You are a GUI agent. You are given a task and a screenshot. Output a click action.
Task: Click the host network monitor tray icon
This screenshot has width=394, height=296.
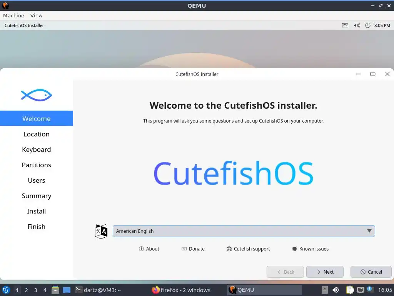coord(360,290)
